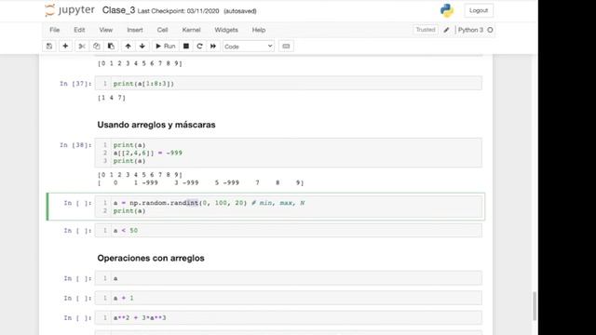
Task: Insert a cell below with plus icon
Action: pos(65,47)
